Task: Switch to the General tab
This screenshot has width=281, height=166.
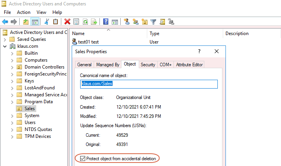Action: tap(84, 65)
